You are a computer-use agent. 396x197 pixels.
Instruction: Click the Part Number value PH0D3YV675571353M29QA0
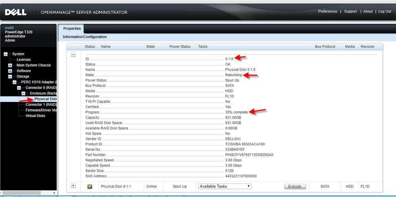249,155
